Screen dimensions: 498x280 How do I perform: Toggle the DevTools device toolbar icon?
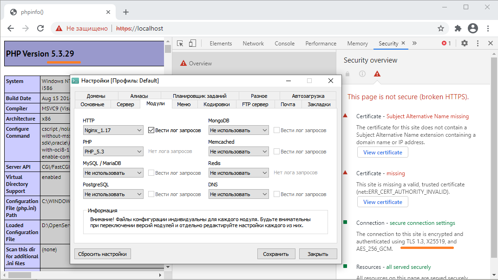pos(192,43)
